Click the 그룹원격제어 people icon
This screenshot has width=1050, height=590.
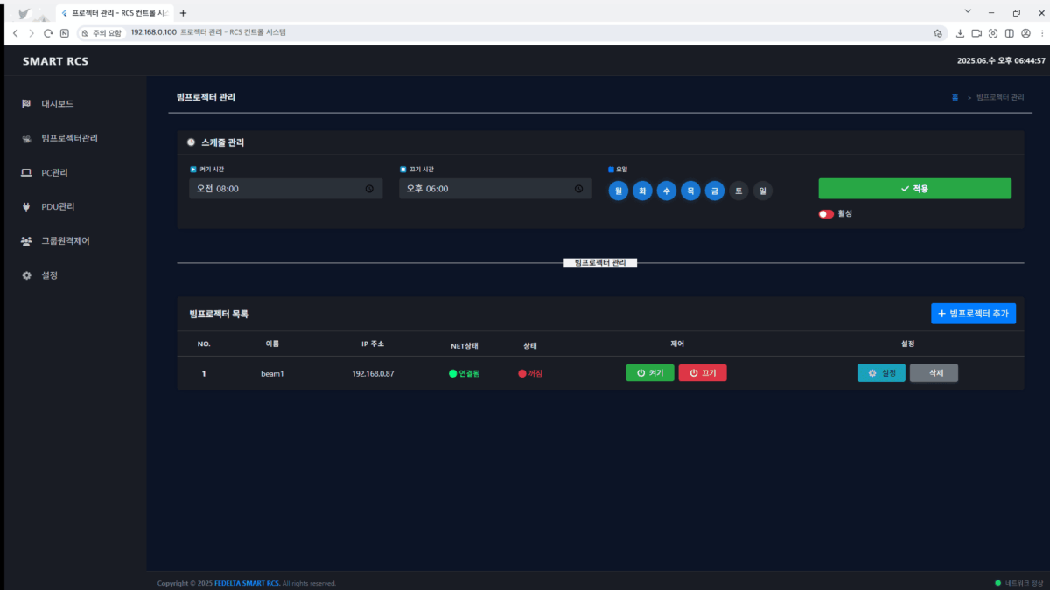[x=26, y=241]
